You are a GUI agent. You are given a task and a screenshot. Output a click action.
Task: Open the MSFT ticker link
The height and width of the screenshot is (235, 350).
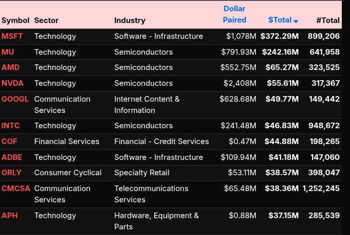tap(12, 36)
